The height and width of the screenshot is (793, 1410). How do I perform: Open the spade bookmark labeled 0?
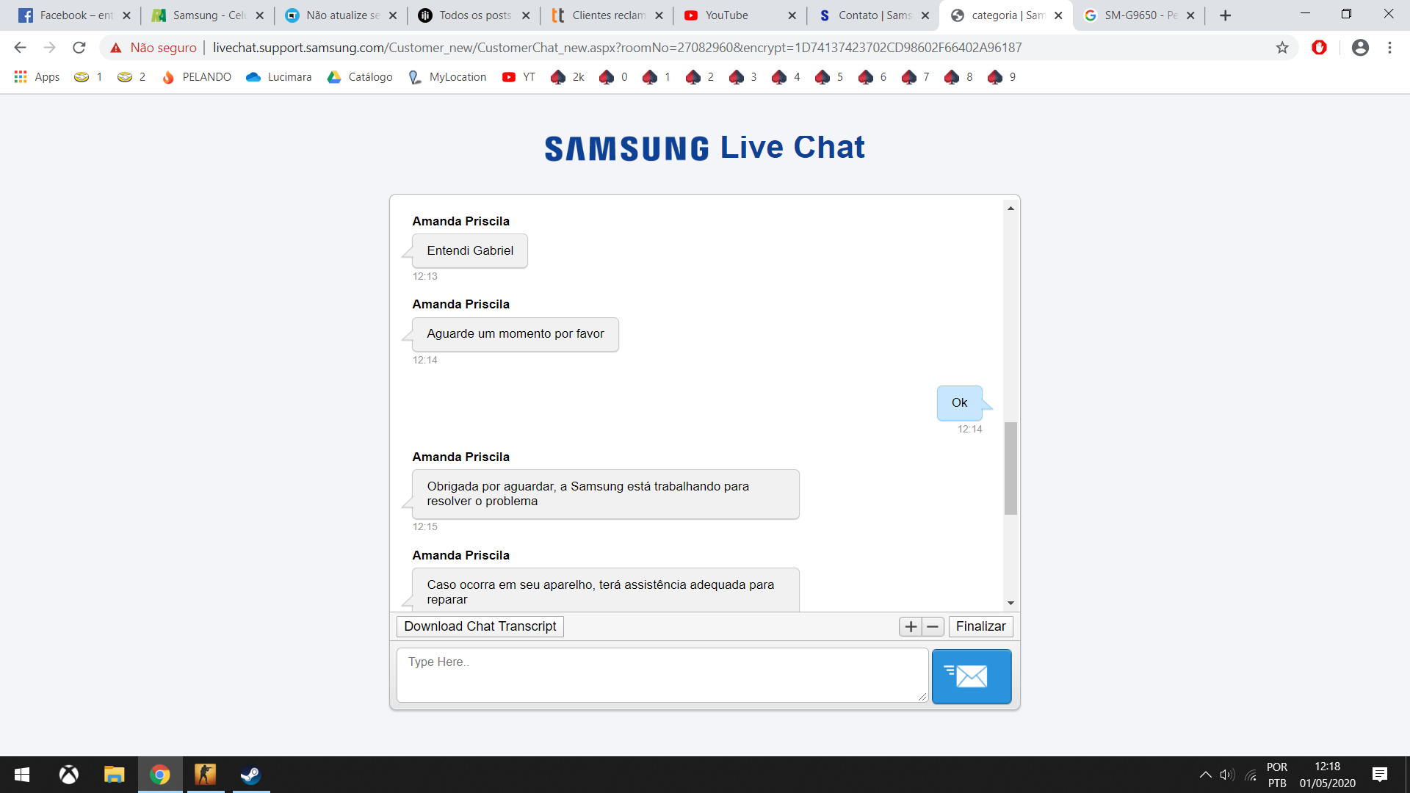point(614,77)
